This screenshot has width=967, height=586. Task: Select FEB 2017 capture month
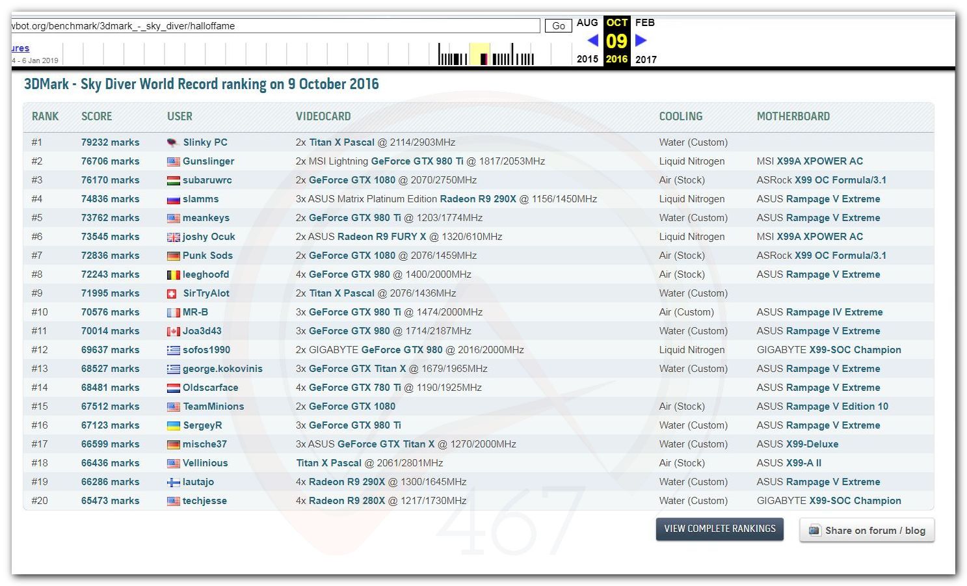click(x=646, y=40)
